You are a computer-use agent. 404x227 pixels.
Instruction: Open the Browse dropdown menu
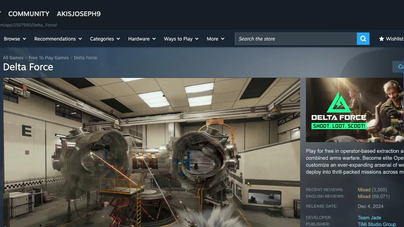pos(15,39)
